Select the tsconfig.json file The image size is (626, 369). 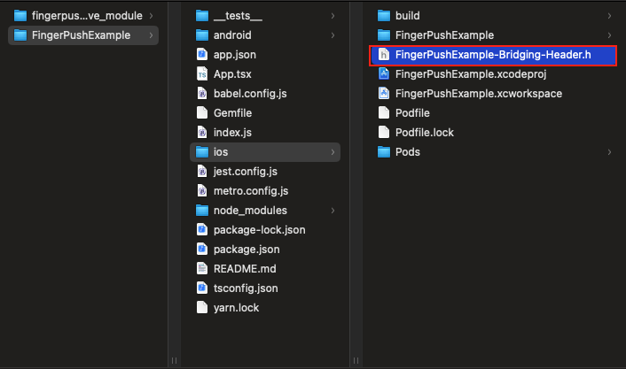pos(245,288)
